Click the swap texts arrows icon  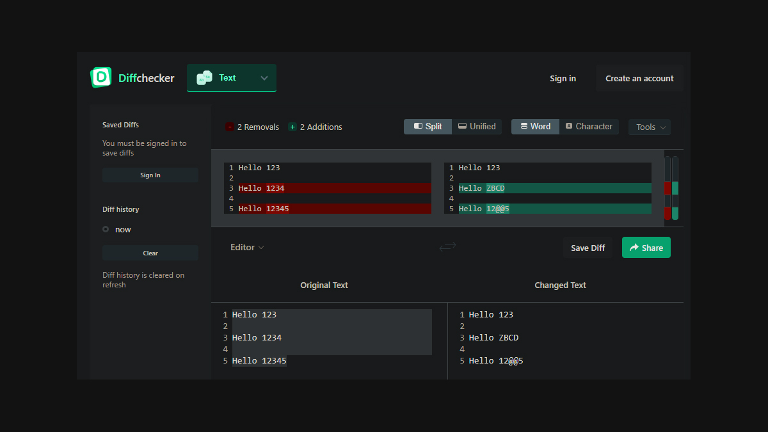[447, 247]
